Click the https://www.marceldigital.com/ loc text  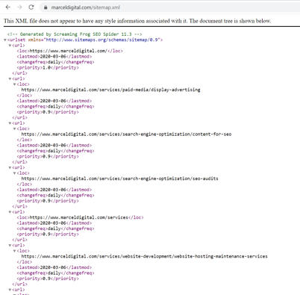point(68,51)
